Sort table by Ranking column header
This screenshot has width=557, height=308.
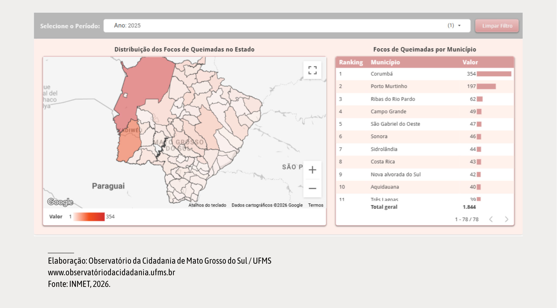351,62
